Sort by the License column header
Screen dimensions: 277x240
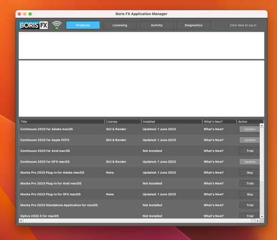[x=123, y=121]
